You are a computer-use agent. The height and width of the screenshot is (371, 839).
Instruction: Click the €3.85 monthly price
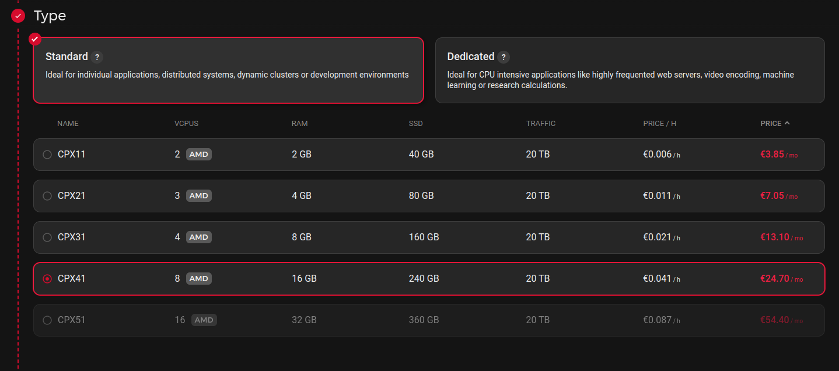771,155
